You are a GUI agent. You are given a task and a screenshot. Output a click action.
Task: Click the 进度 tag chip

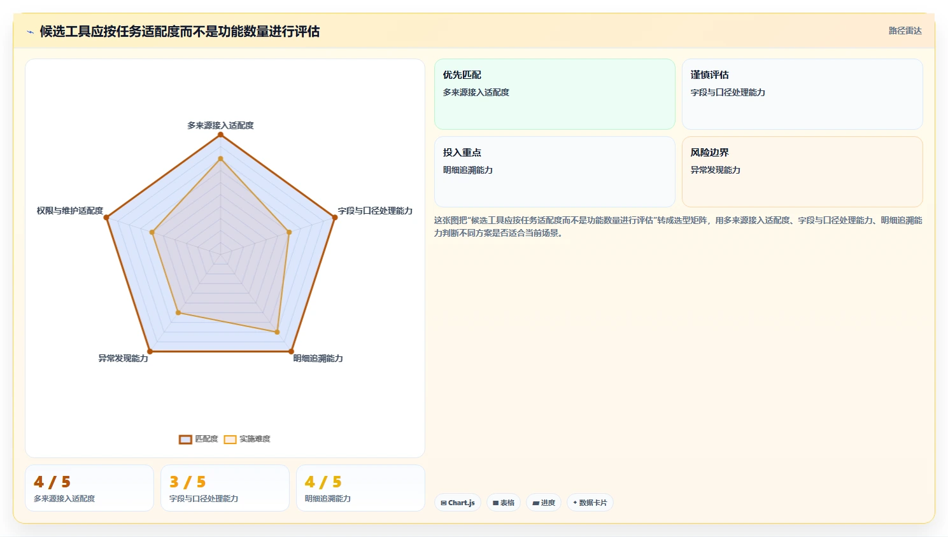coord(544,503)
